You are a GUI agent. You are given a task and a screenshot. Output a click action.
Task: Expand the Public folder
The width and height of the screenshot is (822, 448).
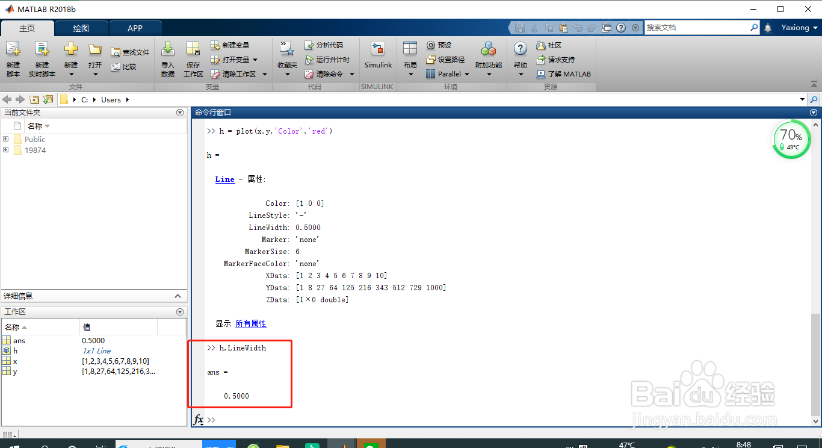pyautogui.click(x=6, y=139)
